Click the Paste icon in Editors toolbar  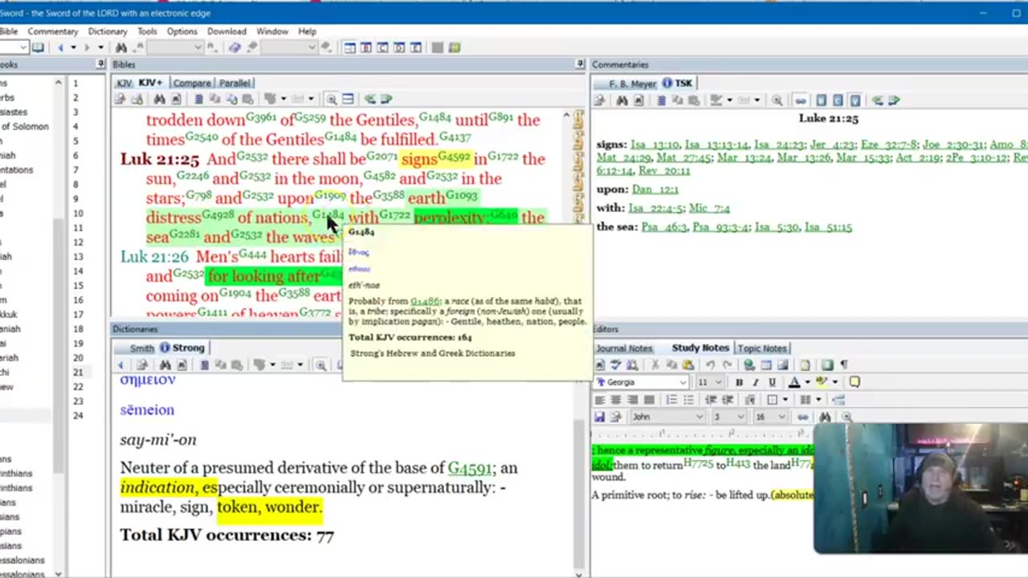(x=688, y=365)
